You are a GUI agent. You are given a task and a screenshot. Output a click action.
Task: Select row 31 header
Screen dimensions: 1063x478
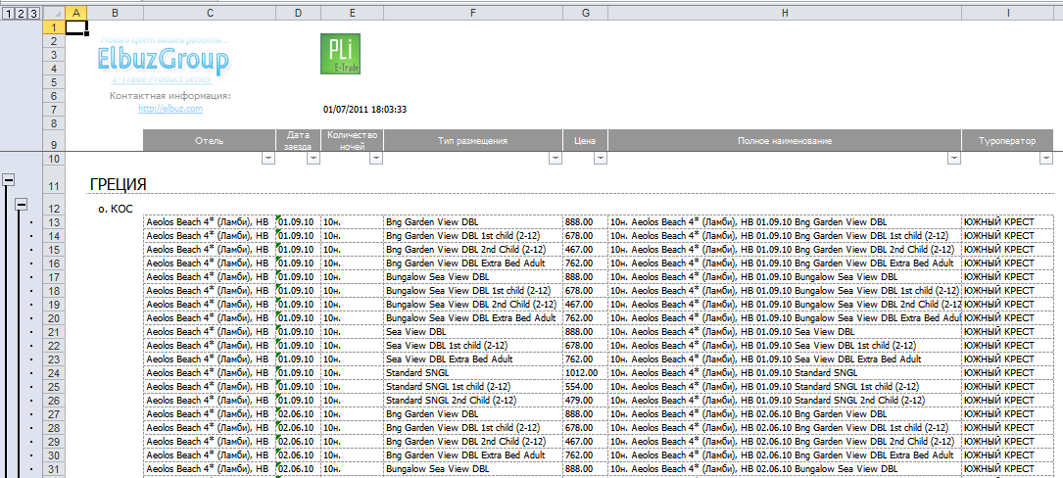tap(54, 468)
